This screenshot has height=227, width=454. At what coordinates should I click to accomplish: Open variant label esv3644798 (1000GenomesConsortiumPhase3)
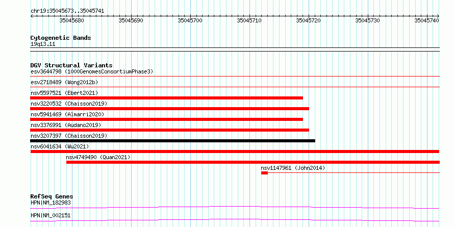tap(92, 71)
